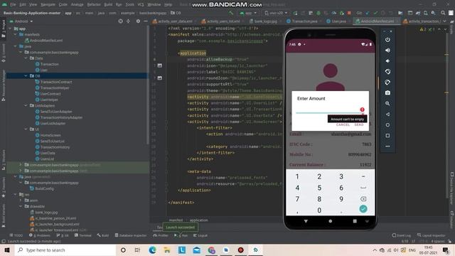The image size is (455, 256).
Task: Rotate emulator left using rotate icon
Action: point(387,72)
